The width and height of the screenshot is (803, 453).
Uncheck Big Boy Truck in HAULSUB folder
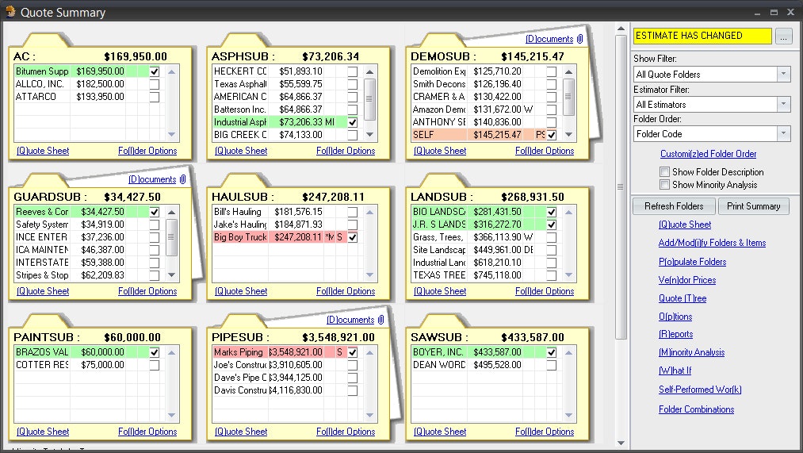tap(353, 237)
